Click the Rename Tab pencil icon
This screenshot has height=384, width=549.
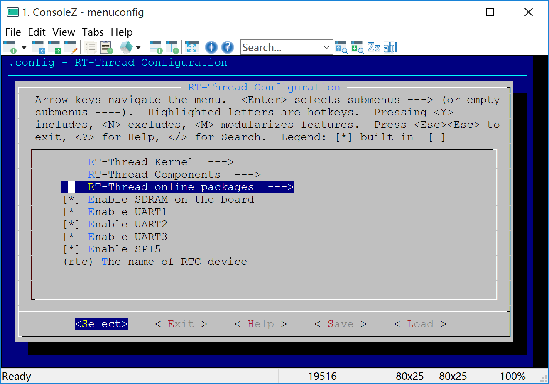point(71,47)
